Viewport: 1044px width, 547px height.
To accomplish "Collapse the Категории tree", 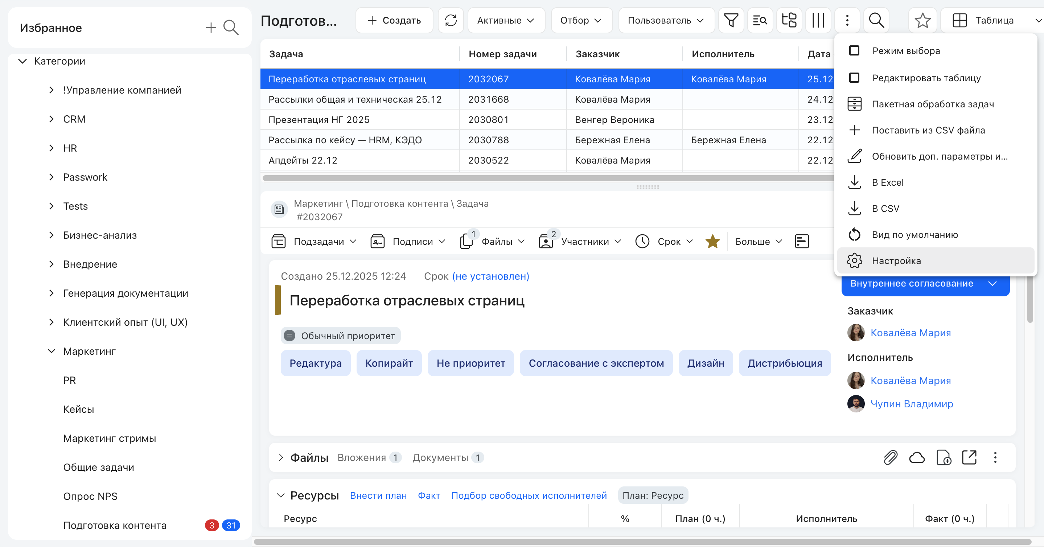I will coord(23,61).
